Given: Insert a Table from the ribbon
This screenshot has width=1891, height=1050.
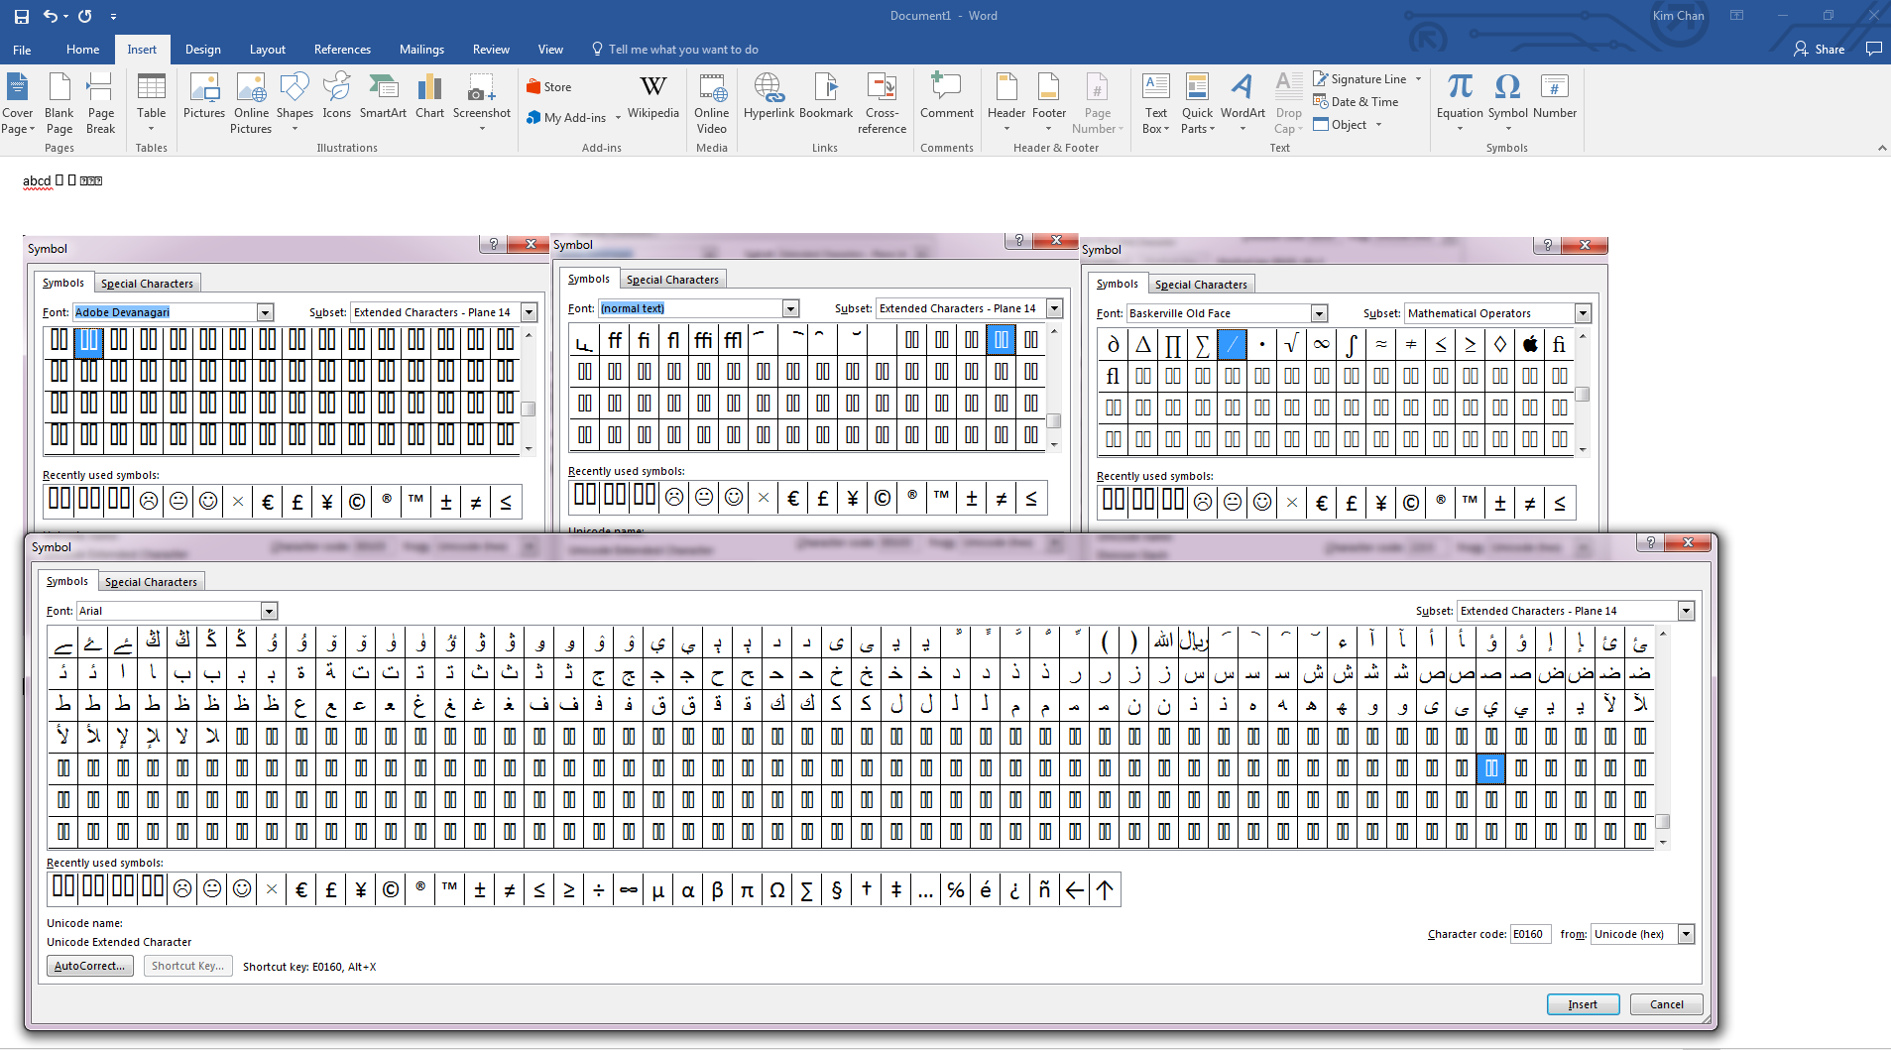Looking at the screenshot, I should [152, 102].
